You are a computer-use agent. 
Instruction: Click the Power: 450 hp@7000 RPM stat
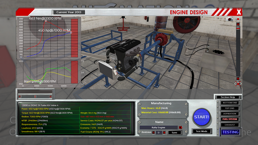click(x=46, y=109)
